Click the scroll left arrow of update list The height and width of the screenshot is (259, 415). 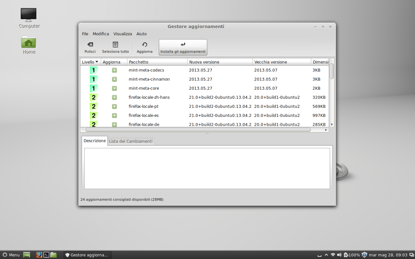click(83, 130)
